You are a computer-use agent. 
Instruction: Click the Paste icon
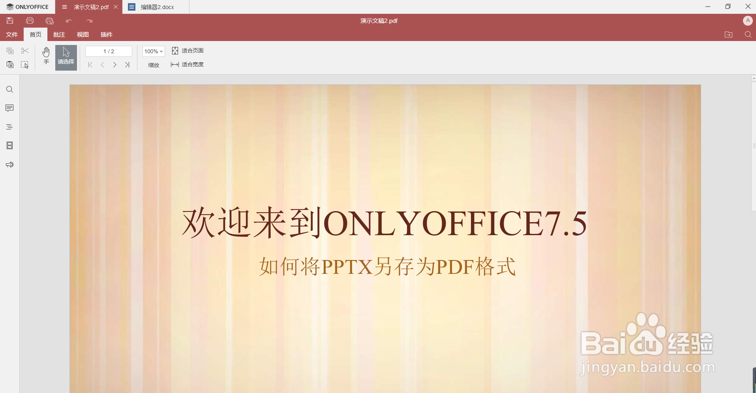tap(10, 64)
